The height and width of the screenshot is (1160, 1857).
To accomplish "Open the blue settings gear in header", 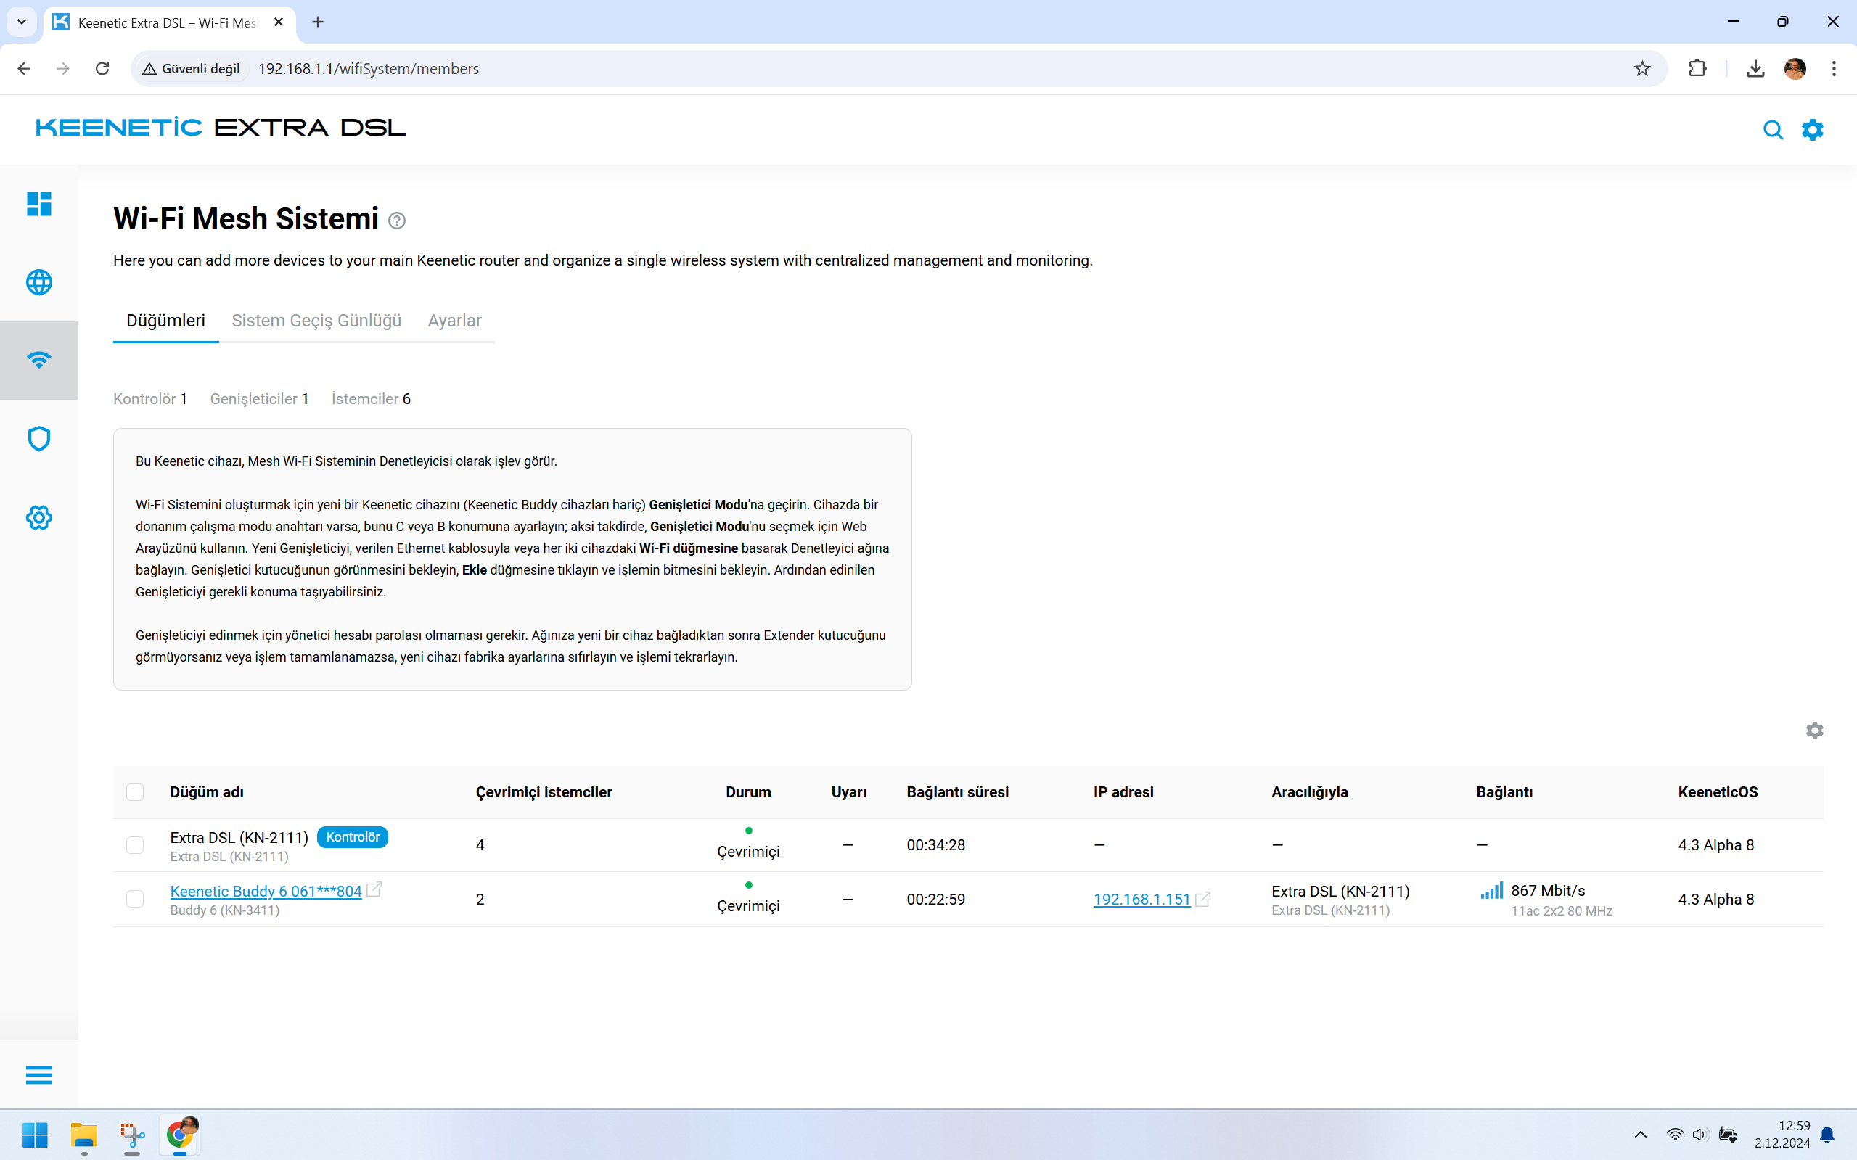I will tap(1813, 130).
